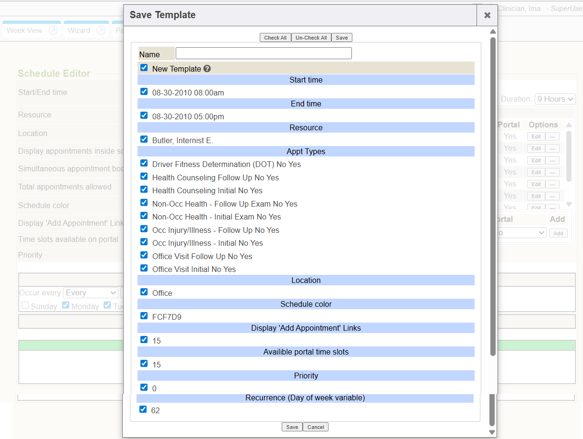
Task: Click Cancel at the dialog bottom
Action: tap(316, 427)
